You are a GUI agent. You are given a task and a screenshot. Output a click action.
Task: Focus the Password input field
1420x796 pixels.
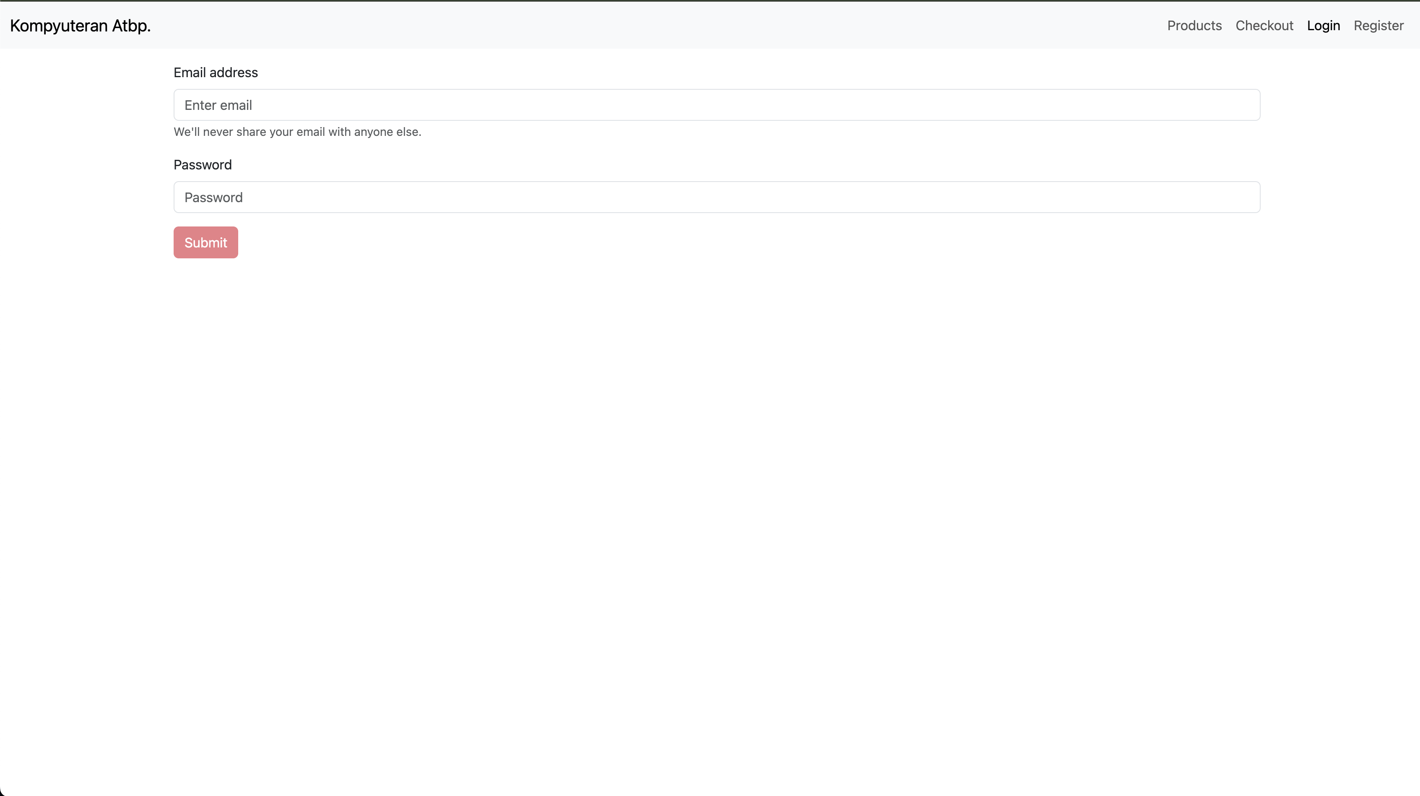717,197
